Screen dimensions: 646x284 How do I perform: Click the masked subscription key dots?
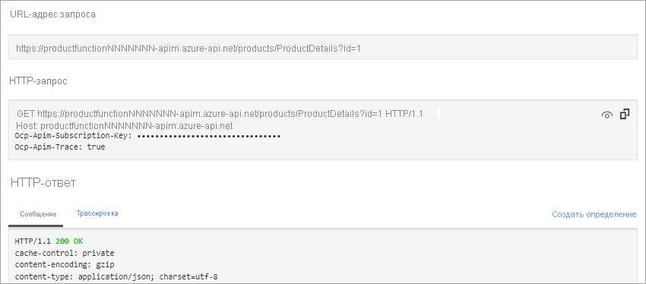209,136
